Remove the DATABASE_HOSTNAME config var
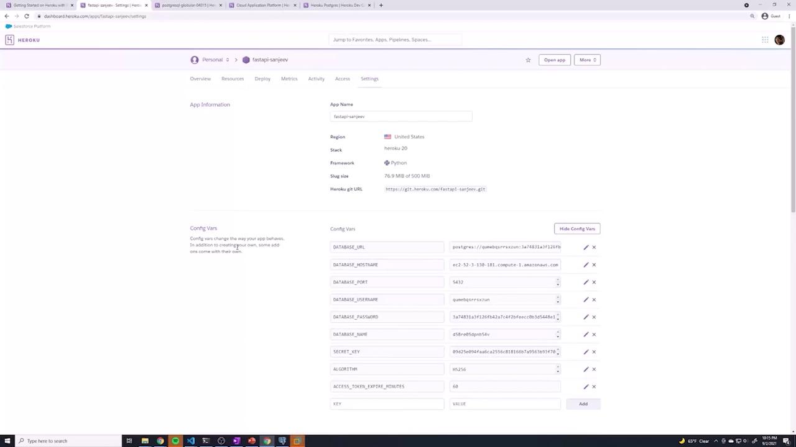 tap(594, 264)
